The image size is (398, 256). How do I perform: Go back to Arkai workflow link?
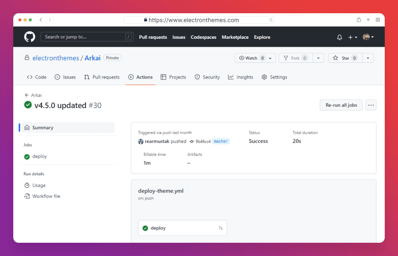point(33,95)
